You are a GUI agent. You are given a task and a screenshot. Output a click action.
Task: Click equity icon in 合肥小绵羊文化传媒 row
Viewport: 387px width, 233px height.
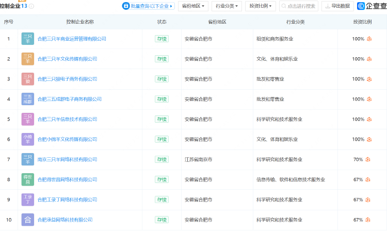pos(369,139)
